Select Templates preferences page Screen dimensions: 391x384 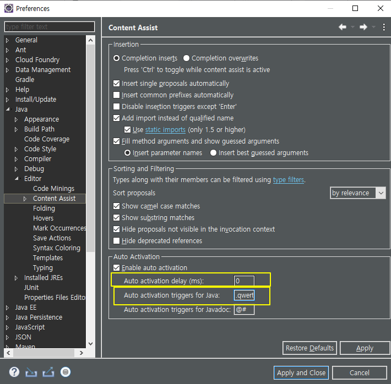(48, 258)
